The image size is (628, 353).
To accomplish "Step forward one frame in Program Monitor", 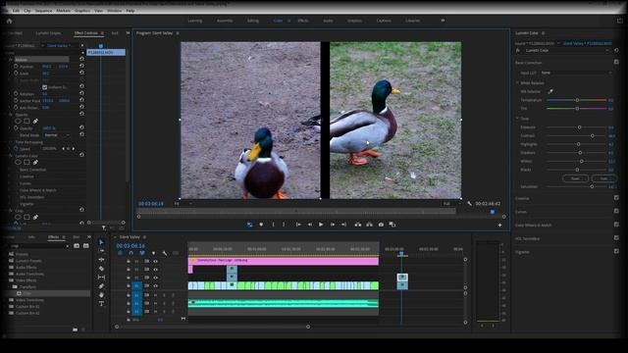I will pos(333,225).
